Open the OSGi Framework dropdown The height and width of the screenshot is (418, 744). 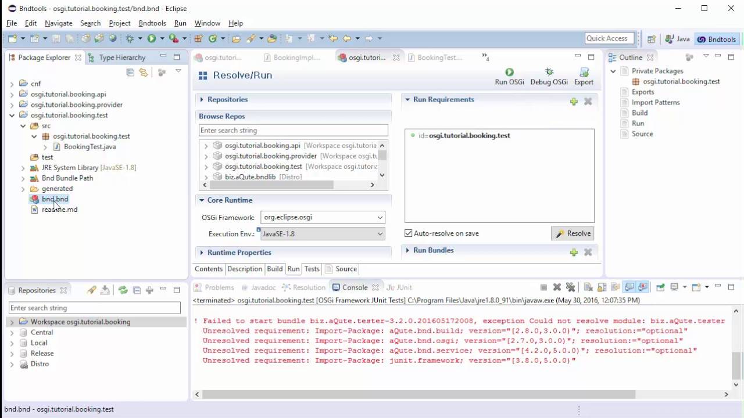tap(380, 218)
